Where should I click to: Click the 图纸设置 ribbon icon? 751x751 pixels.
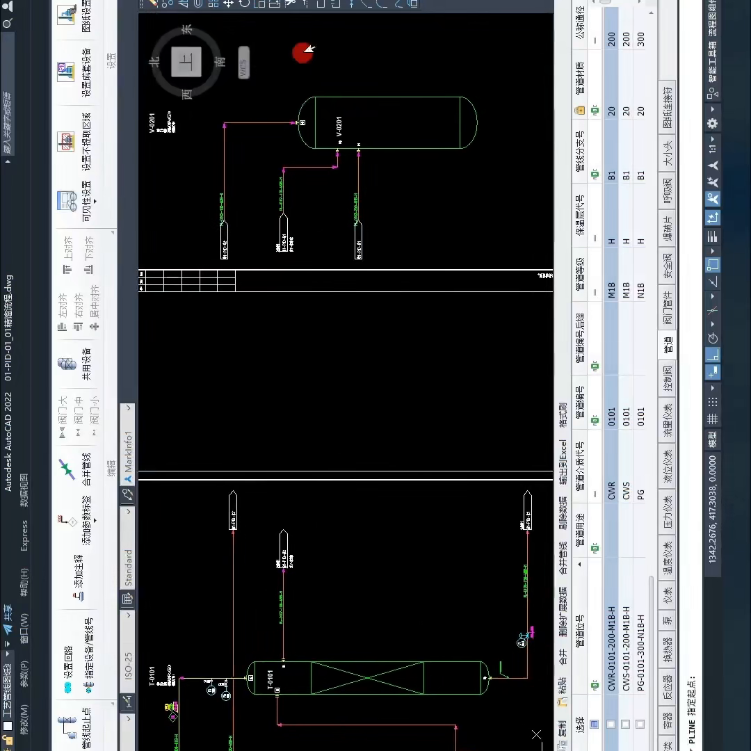point(66,15)
